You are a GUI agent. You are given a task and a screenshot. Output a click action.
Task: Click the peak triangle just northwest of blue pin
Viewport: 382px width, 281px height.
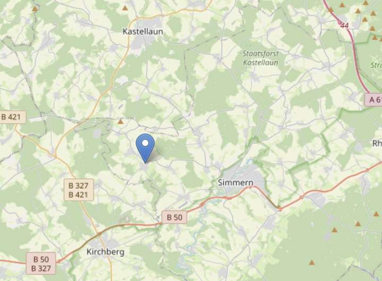point(120,121)
